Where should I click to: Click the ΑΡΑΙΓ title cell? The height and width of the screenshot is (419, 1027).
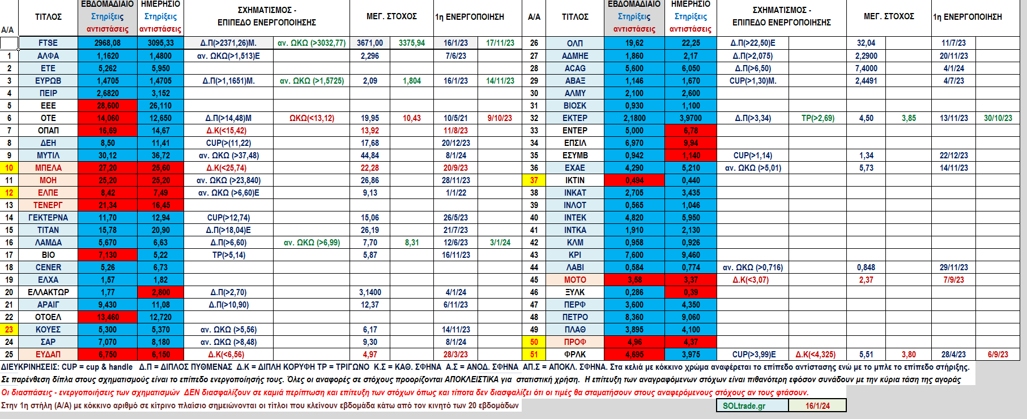48,305
